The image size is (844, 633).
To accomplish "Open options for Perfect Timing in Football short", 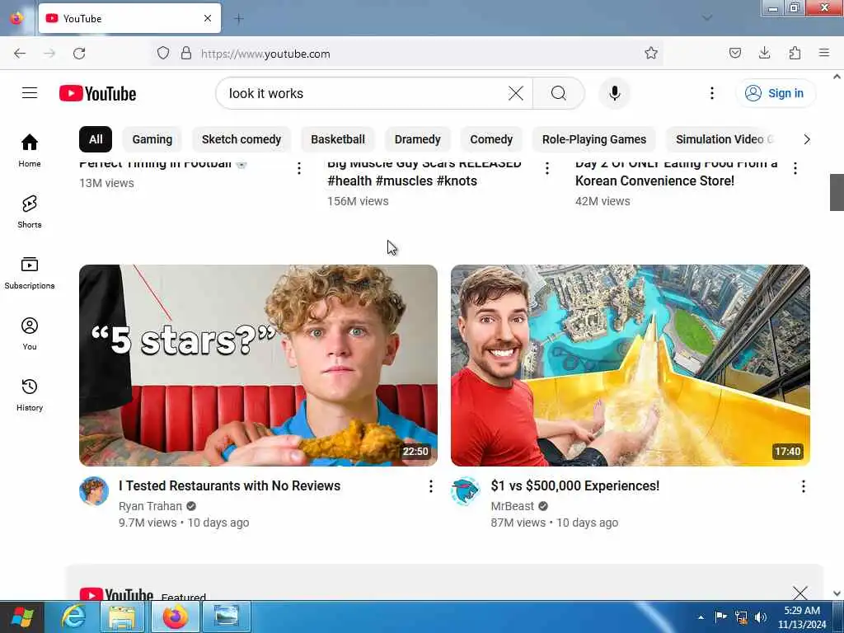I will [298, 168].
